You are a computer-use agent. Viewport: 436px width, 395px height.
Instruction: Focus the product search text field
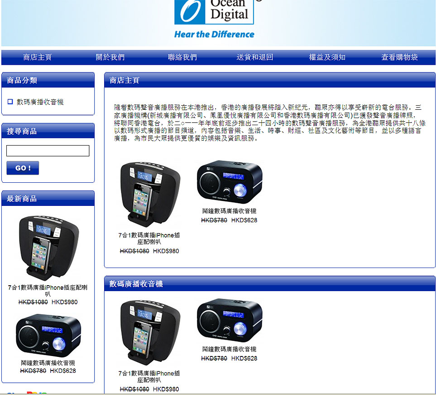[48, 151]
